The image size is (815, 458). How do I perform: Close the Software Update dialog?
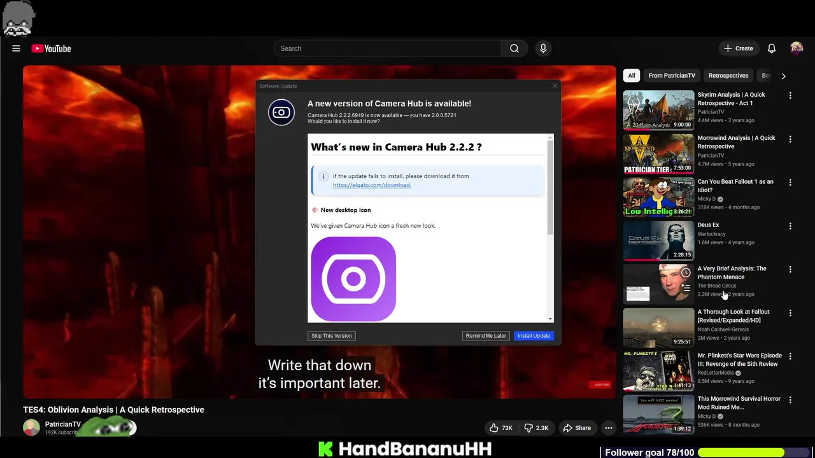[x=554, y=86]
